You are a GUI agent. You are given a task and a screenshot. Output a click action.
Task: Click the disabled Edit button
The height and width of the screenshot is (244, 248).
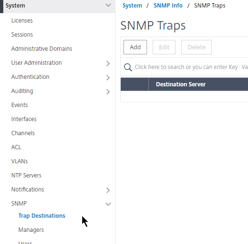(x=164, y=47)
